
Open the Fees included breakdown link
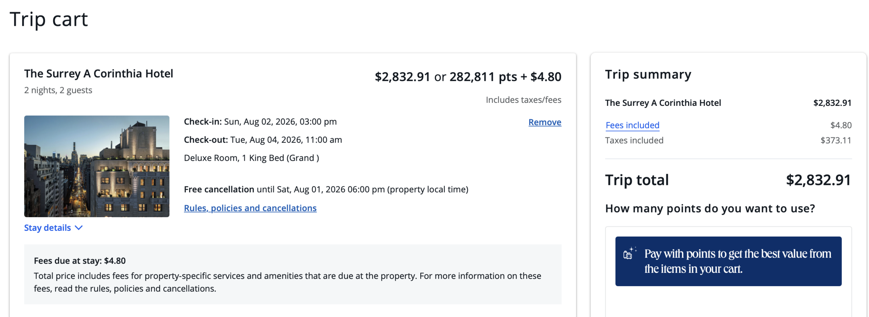[632, 125]
